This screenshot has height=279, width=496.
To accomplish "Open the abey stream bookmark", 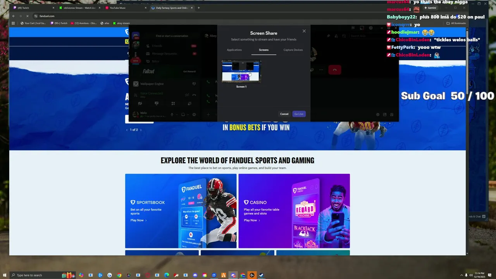I will click(122, 23).
